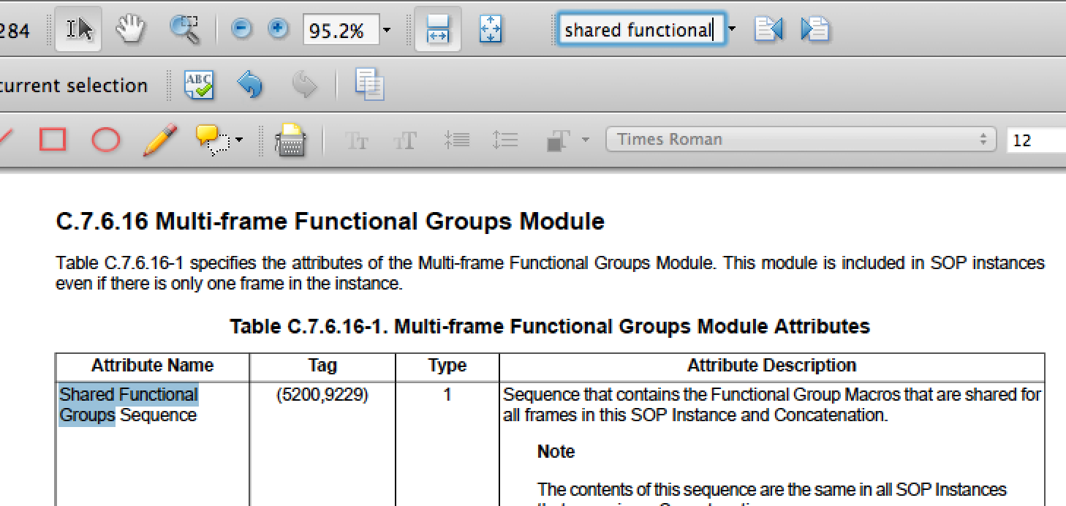Viewport: 1066px width, 506px height.
Task: Click the zoom in plus button
Action: [277, 30]
